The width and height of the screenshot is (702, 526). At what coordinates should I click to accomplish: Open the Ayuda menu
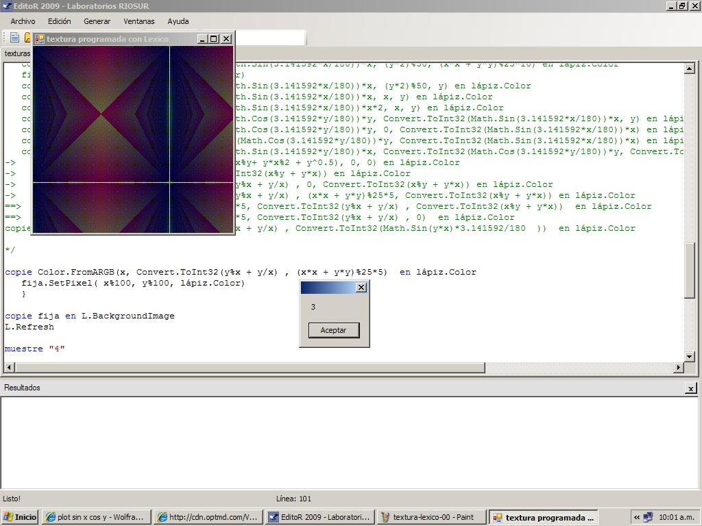(178, 21)
